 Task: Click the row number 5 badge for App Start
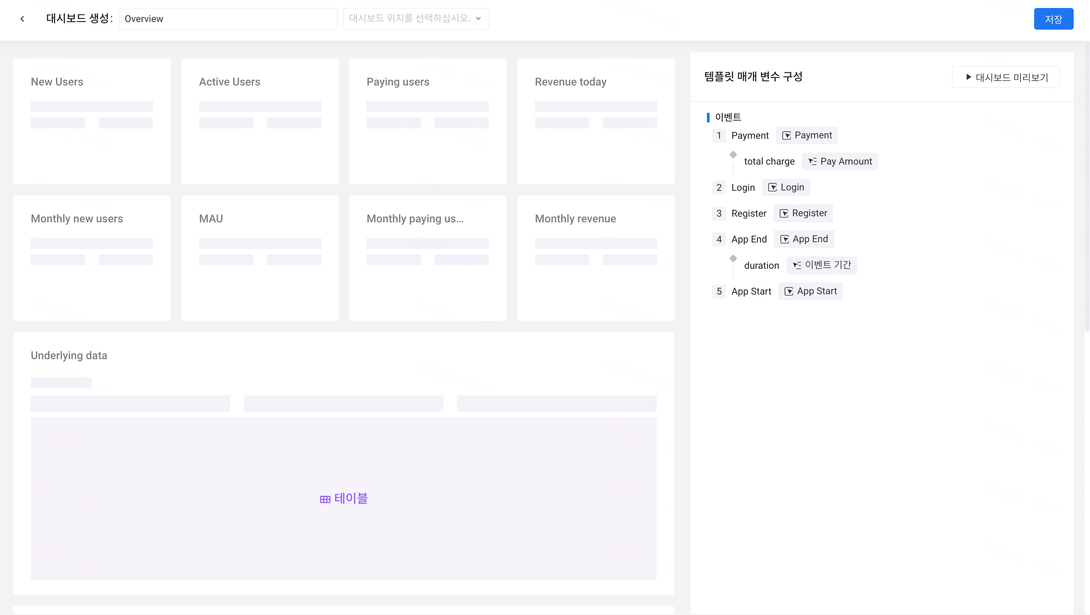719,291
